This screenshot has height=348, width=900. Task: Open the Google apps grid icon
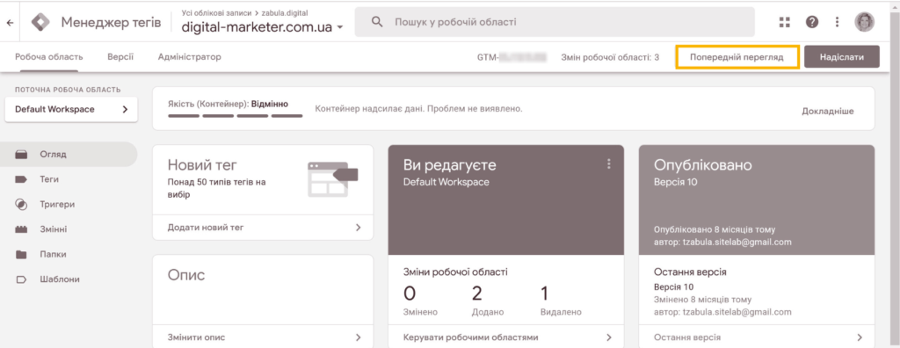(x=785, y=22)
